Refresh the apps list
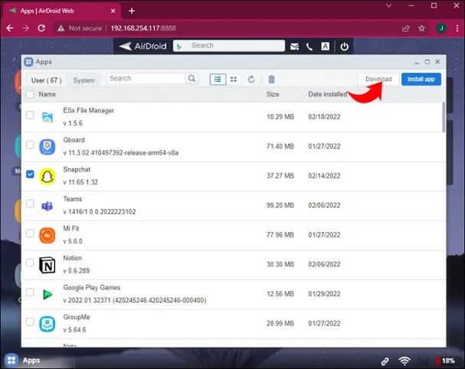Image resolution: width=465 pixels, height=369 pixels. tap(251, 79)
